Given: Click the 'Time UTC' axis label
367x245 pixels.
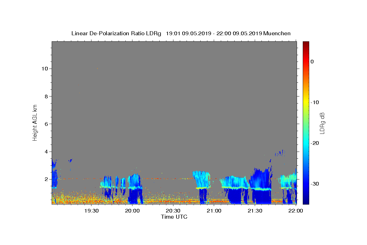Looking at the screenshot, I should point(174,217).
